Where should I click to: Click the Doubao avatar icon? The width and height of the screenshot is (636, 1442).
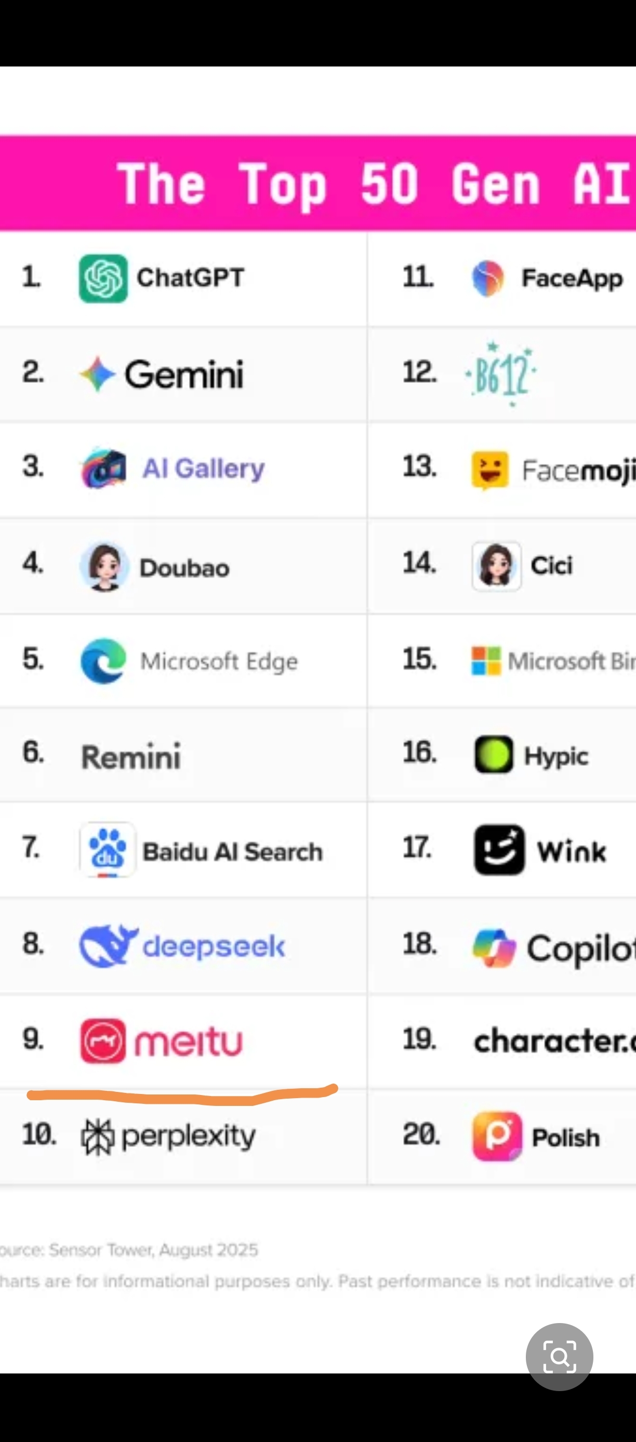(x=104, y=567)
